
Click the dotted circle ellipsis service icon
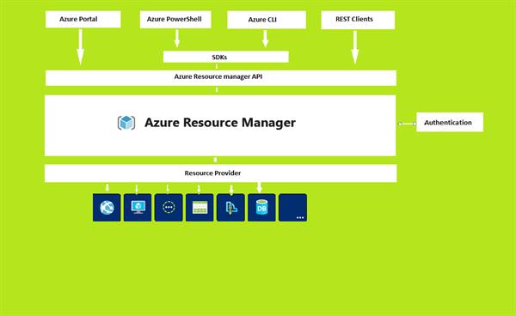[169, 207]
